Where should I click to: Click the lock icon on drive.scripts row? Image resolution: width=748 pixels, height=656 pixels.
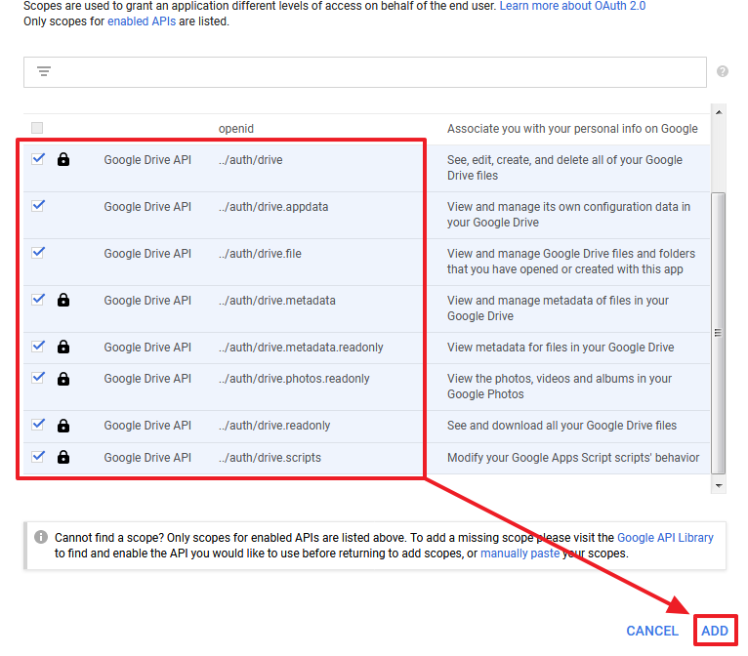click(62, 457)
